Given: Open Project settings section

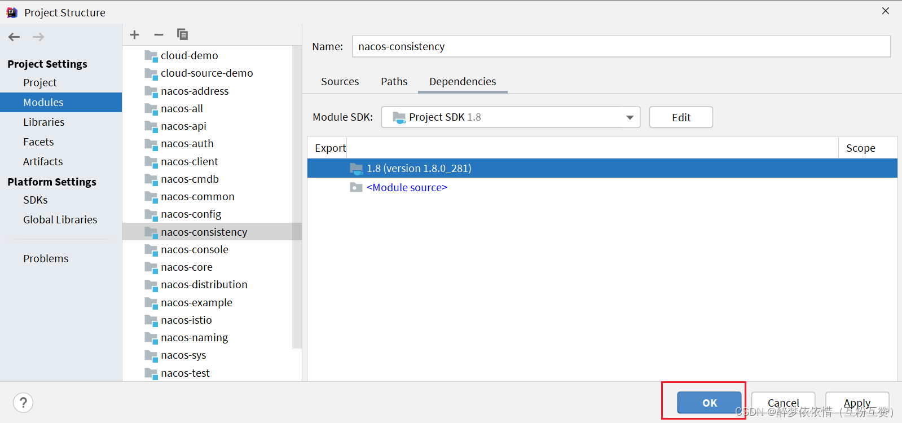Looking at the screenshot, I should pos(40,83).
